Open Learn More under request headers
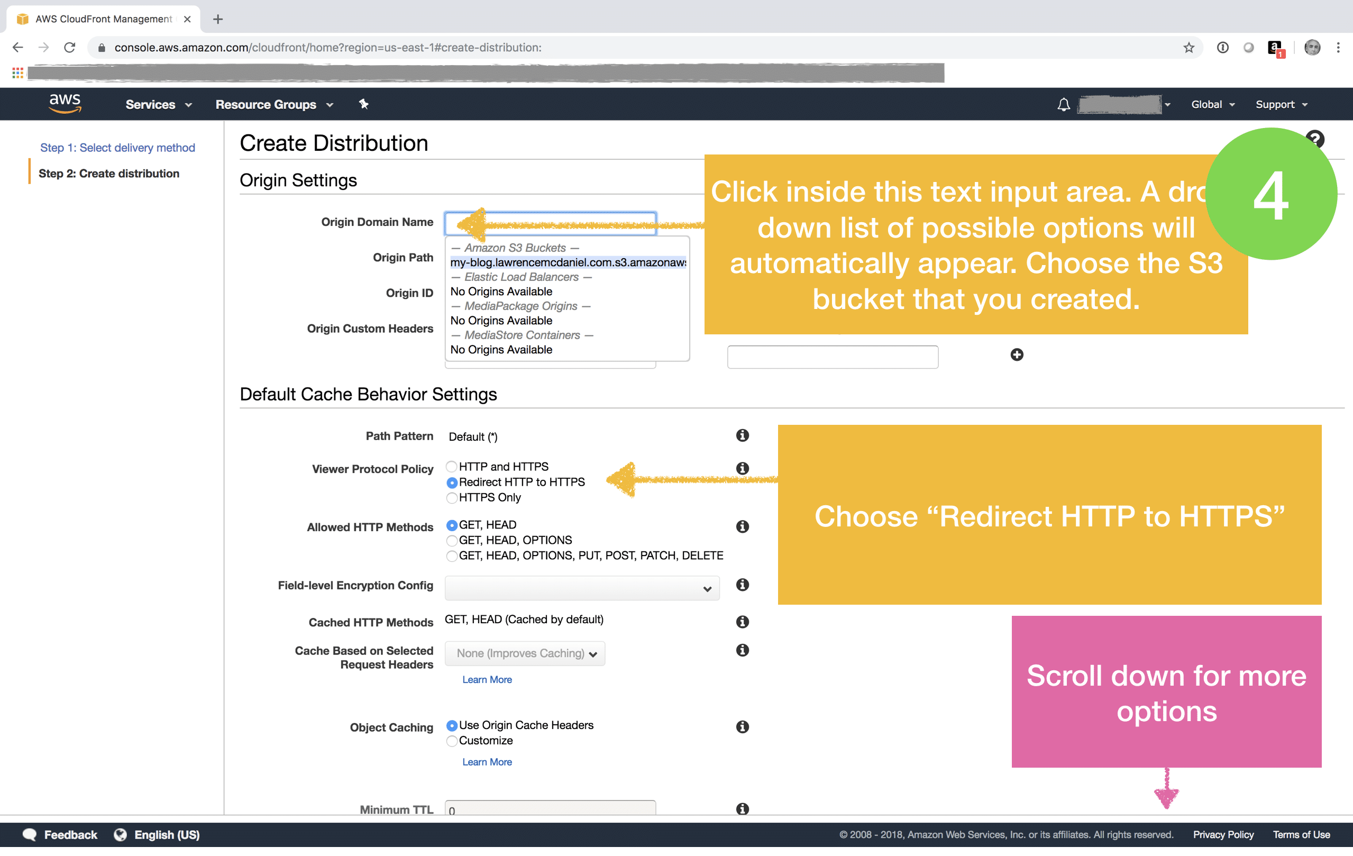This screenshot has height=856, width=1353. tap(487, 679)
